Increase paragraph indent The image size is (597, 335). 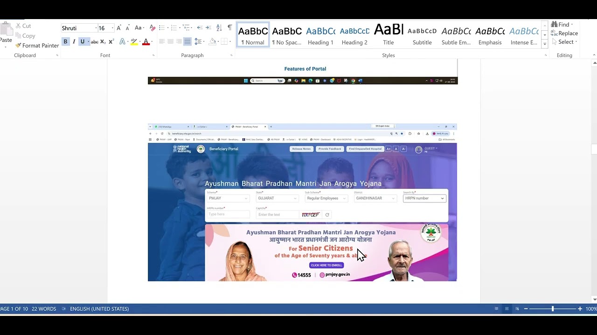[208, 28]
